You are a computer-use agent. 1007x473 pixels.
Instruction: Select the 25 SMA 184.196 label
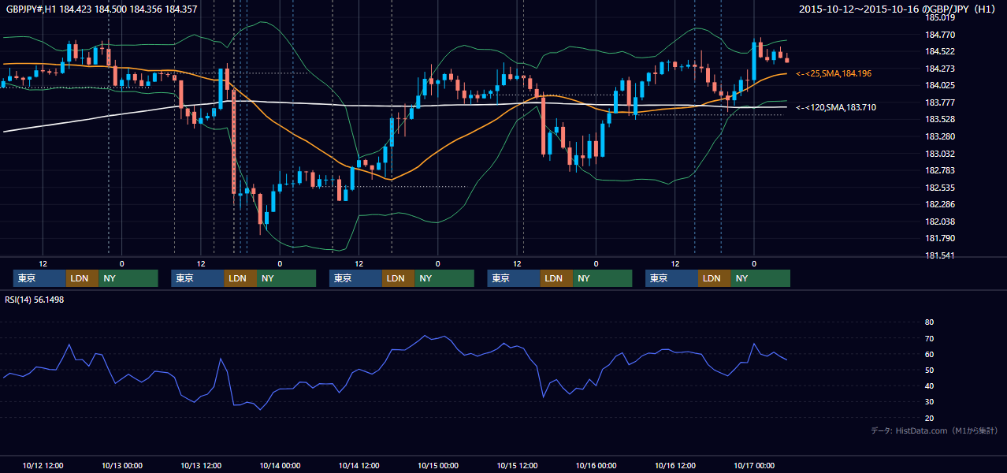point(834,73)
